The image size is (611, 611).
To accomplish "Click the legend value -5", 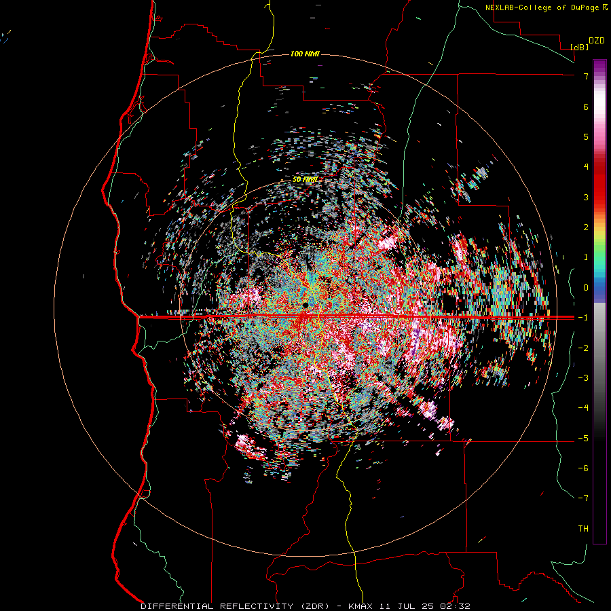I will (583, 438).
